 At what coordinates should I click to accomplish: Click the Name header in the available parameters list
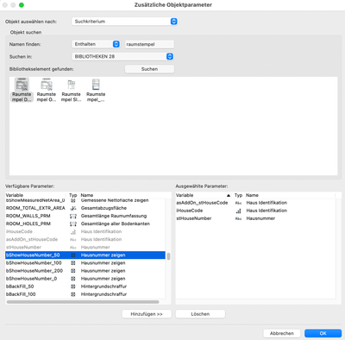87,195
